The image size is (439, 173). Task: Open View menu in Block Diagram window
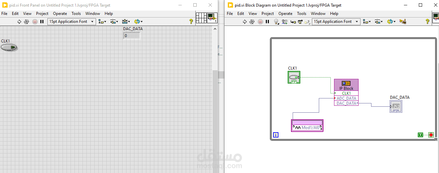pyautogui.click(x=253, y=14)
